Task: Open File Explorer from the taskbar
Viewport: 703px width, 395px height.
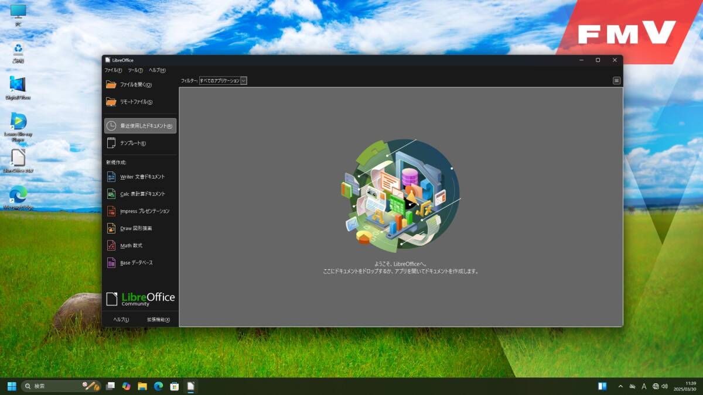Action: point(142,386)
